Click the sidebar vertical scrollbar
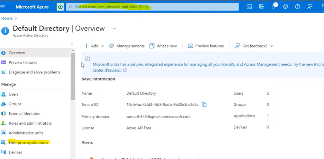The image size is (324, 159). point(73,76)
